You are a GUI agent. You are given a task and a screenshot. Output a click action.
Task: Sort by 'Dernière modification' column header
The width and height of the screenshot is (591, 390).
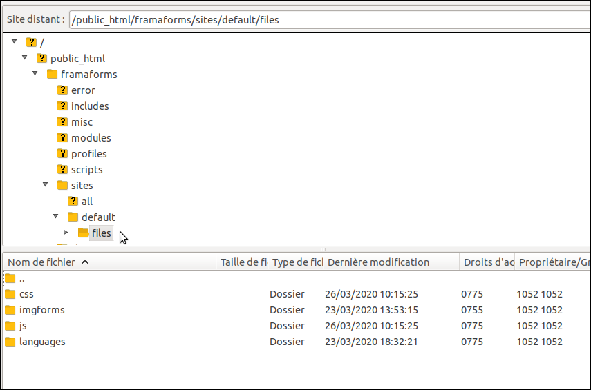tap(391, 262)
